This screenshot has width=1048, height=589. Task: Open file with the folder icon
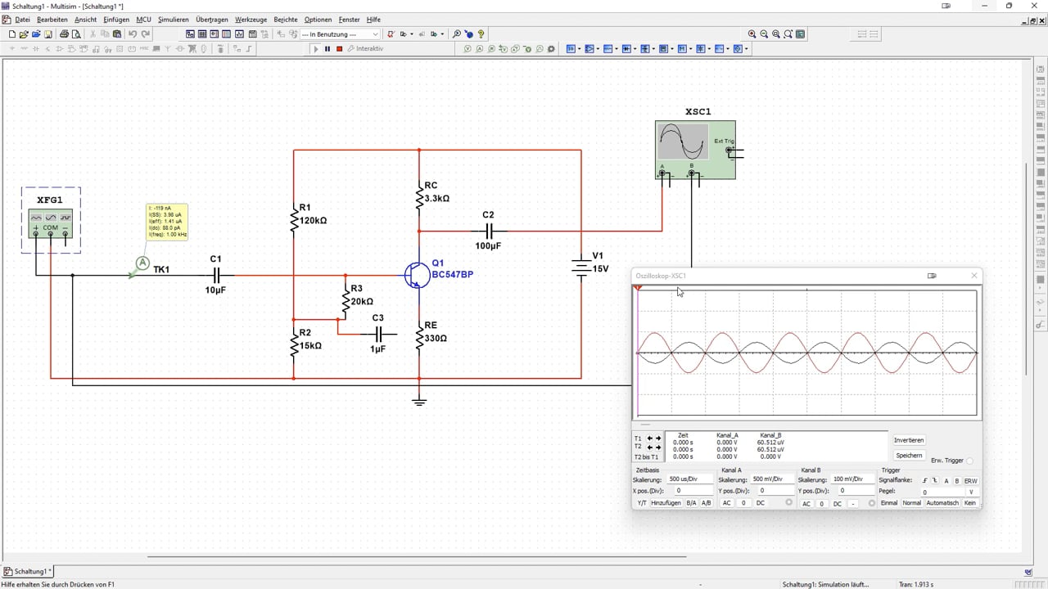tap(24, 34)
